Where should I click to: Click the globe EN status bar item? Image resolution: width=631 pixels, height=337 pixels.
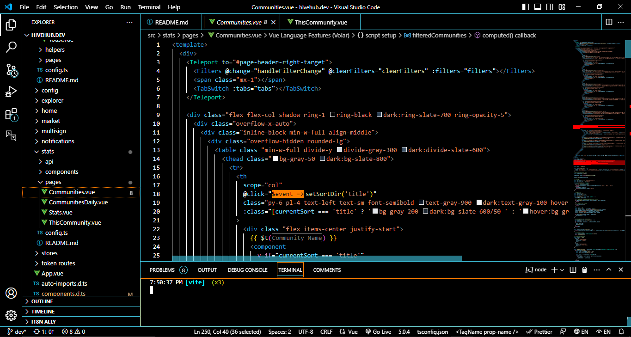point(581,331)
